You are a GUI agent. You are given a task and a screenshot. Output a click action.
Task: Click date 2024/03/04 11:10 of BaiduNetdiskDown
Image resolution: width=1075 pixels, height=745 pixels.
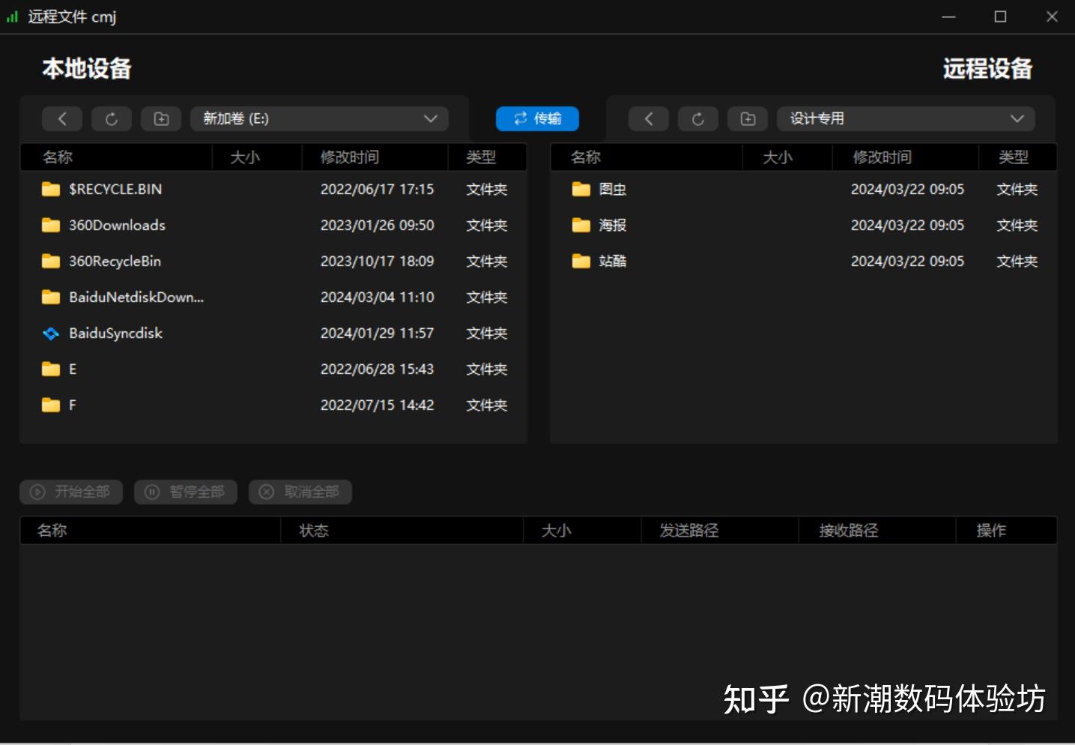coord(378,297)
